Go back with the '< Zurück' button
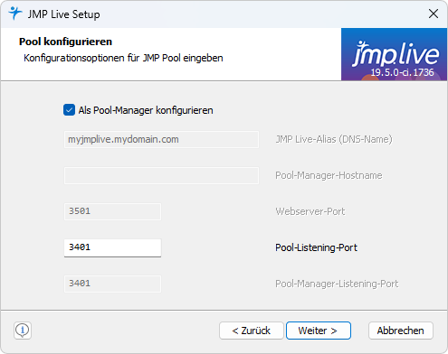 coord(252,331)
